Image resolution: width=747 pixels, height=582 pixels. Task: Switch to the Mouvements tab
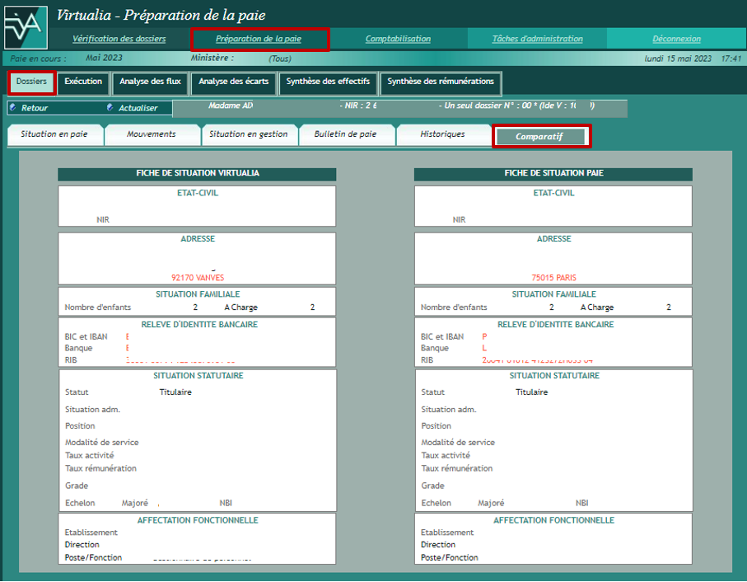(152, 134)
